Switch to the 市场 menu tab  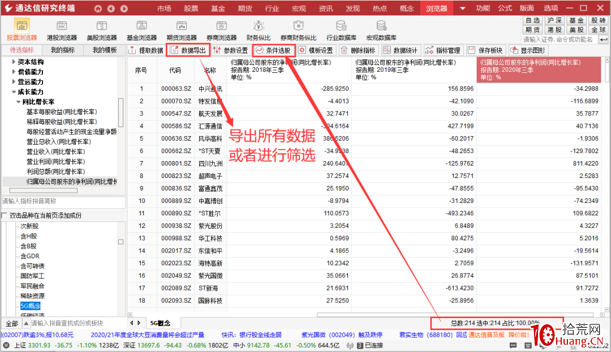pyautogui.click(x=164, y=8)
